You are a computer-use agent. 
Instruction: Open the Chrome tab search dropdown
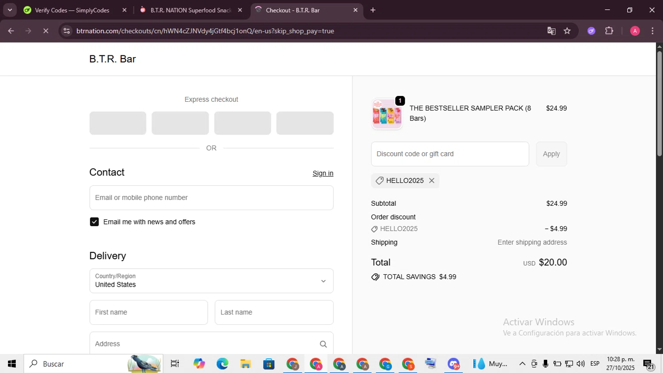coord(10,10)
